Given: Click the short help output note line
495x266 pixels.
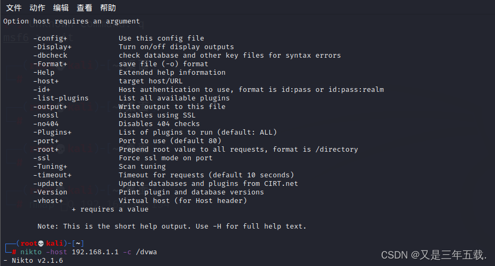Looking at the screenshot, I should (x=172, y=226).
